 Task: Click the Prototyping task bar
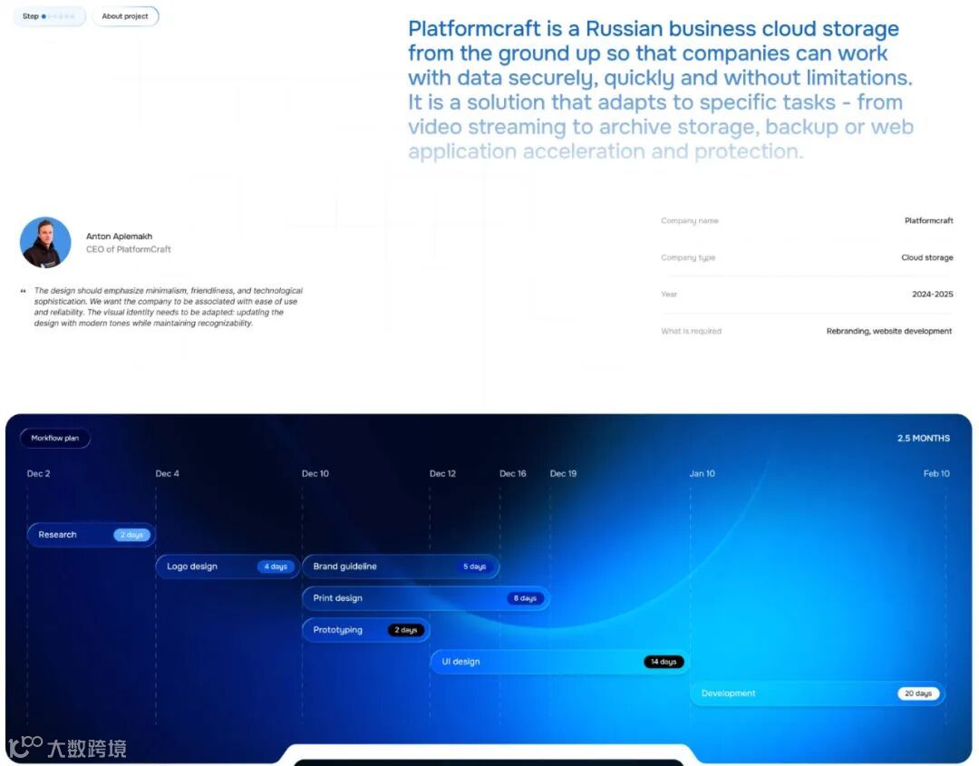[x=366, y=630]
